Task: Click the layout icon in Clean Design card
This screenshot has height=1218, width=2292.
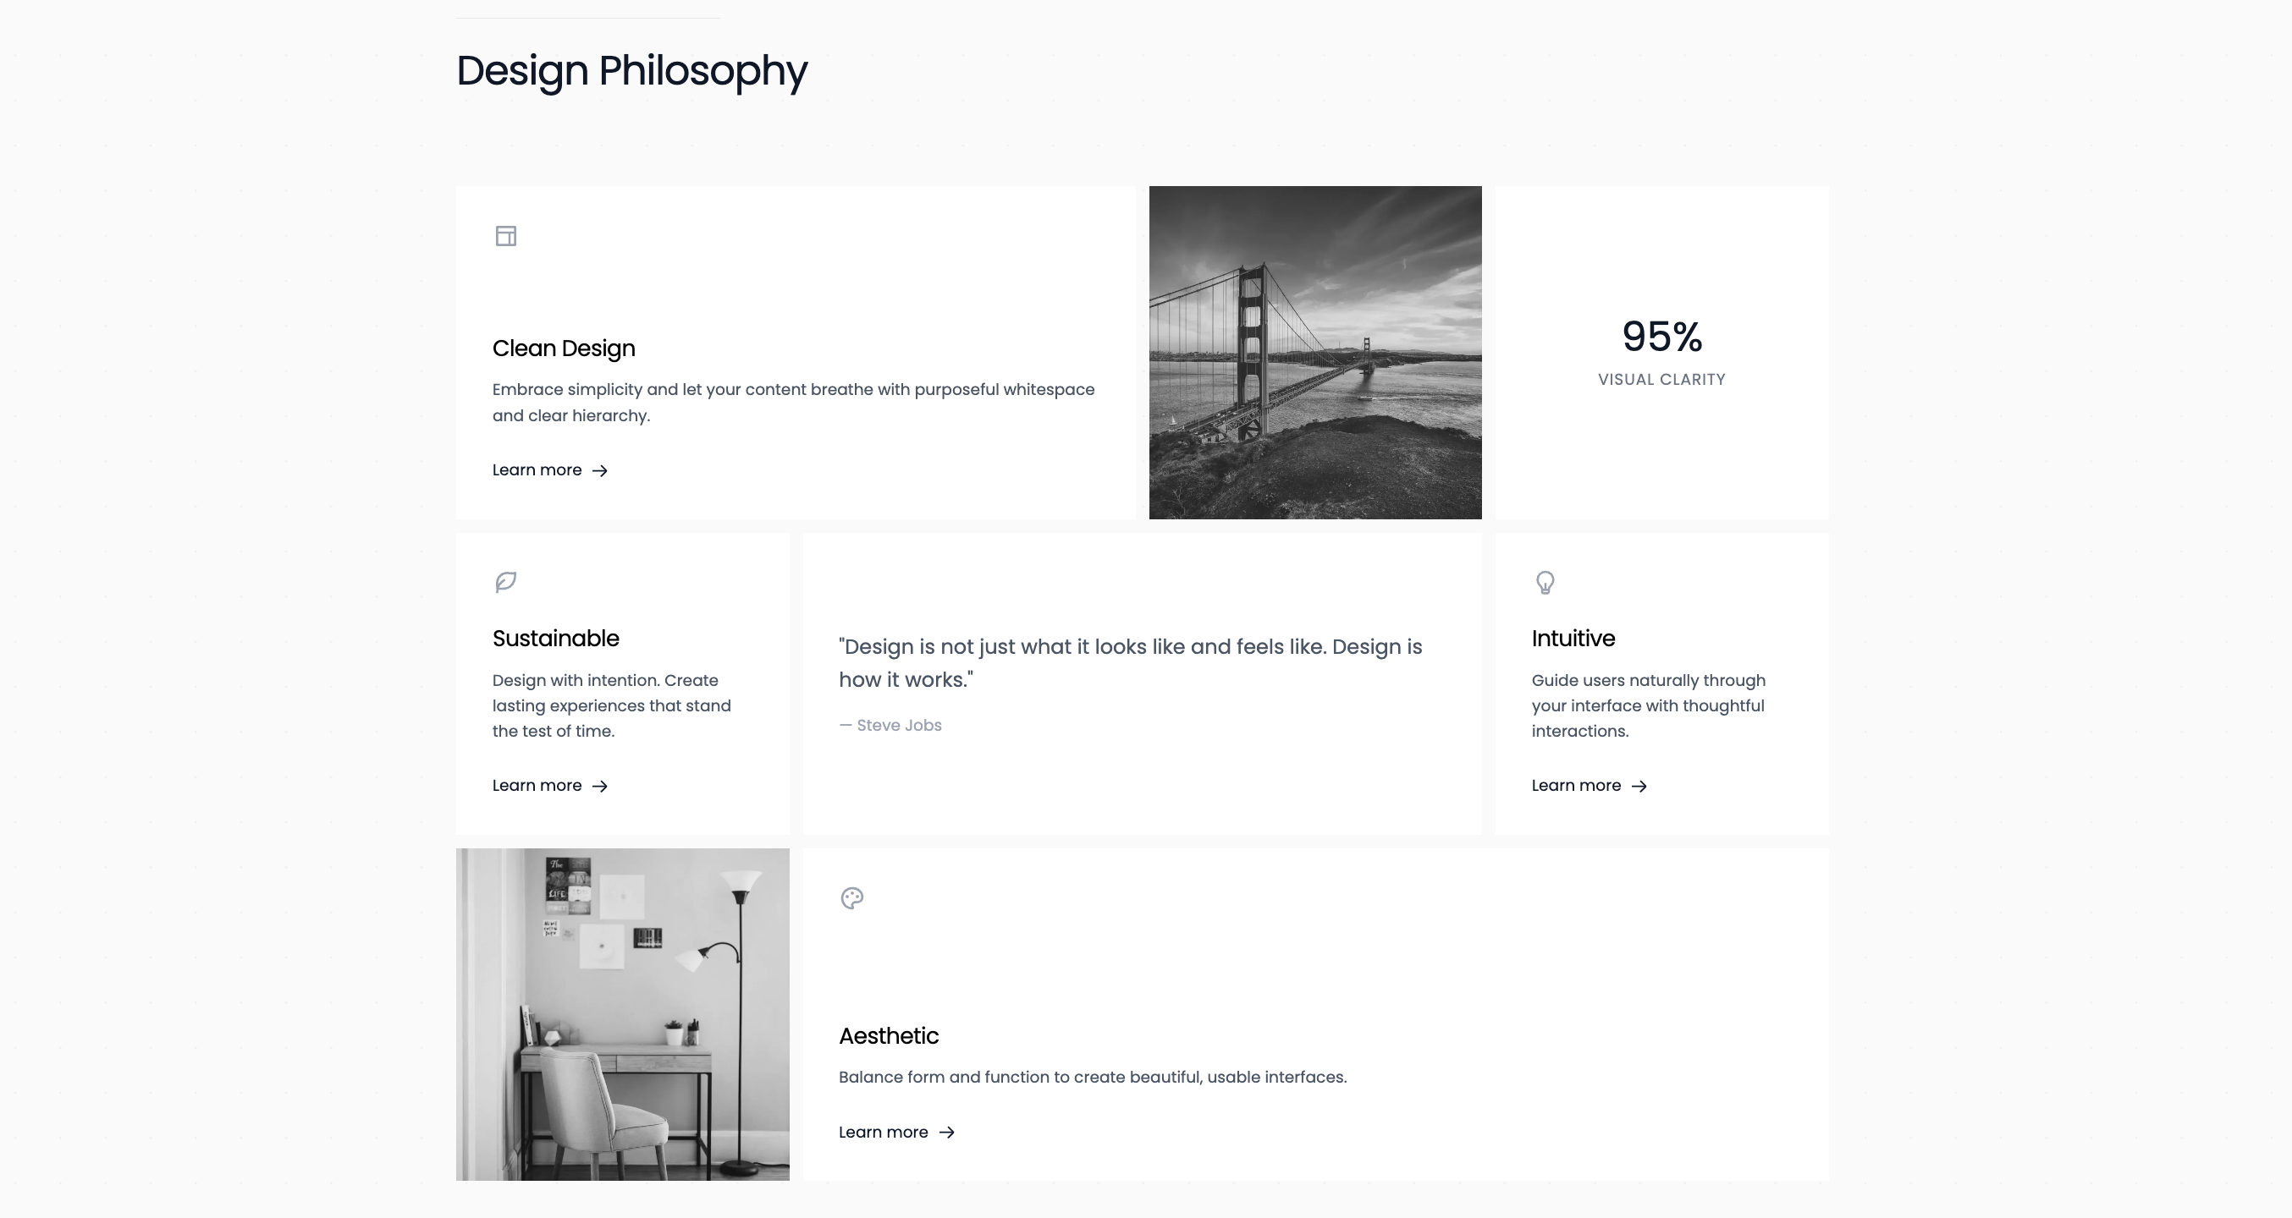Action: coord(505,236)
